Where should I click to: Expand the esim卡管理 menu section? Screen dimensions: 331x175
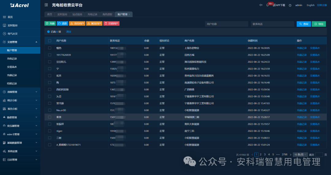[x=36, y=134]
